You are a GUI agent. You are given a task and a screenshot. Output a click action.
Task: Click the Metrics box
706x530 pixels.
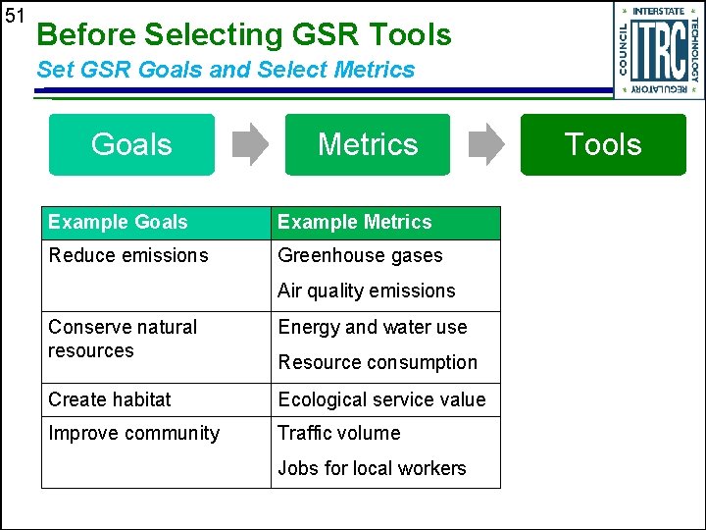click(x=368, y=144)
